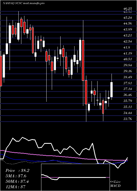Select the 37.81 price label
137x191 pixels.
point(127,83)
